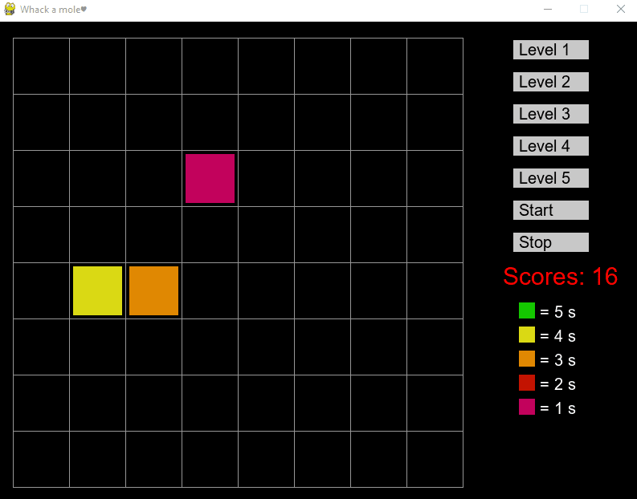637x499 pixels.
Task: Minimize the Whack a mole window
Action: point(547,9)
